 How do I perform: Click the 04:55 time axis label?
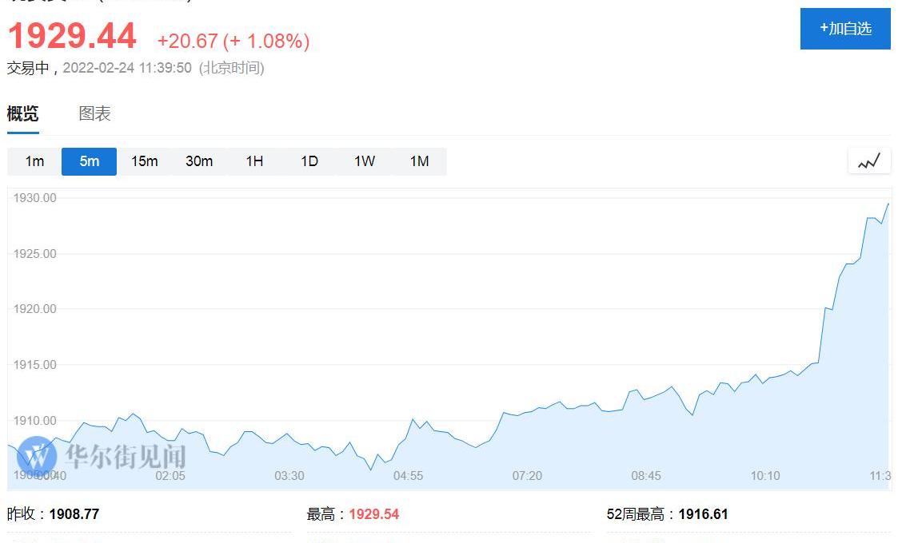pyautogui.click(x=408, y=475)
